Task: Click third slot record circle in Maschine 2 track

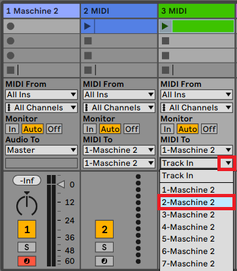Action: 10,56
